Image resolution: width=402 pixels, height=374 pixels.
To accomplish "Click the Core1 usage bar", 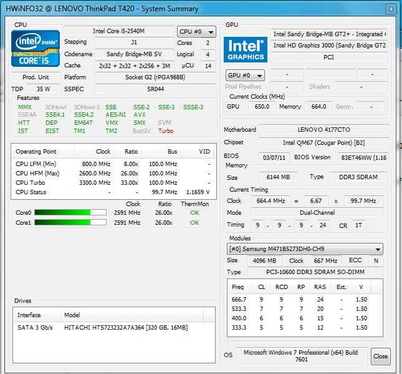I will pyautogui.click(x=70, y=222).
